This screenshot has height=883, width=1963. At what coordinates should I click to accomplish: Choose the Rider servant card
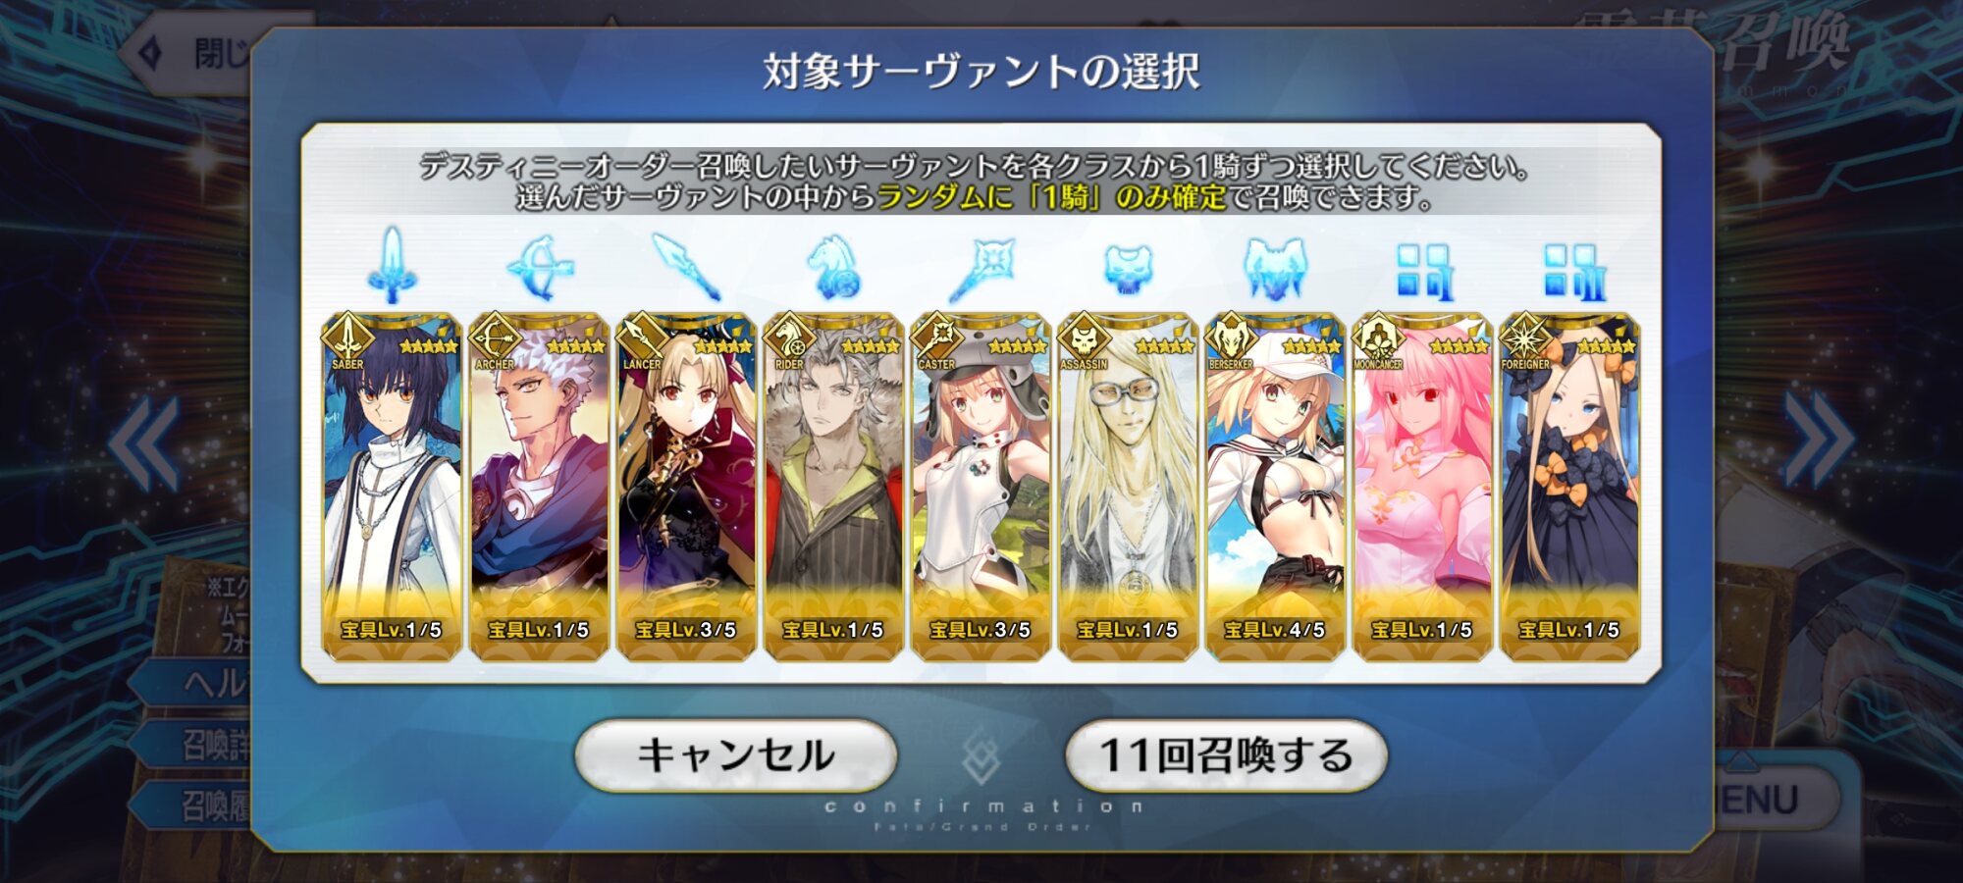[x=833, y=487]
